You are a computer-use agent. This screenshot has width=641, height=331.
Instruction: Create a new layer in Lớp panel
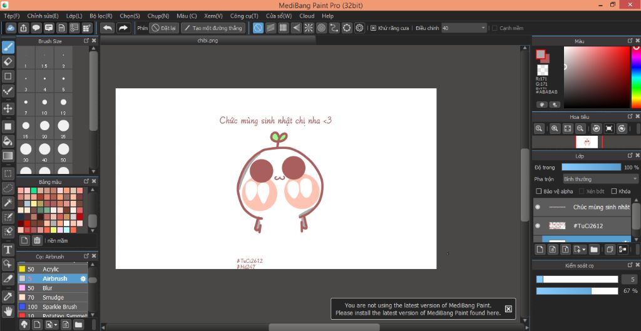coord(540,249)
